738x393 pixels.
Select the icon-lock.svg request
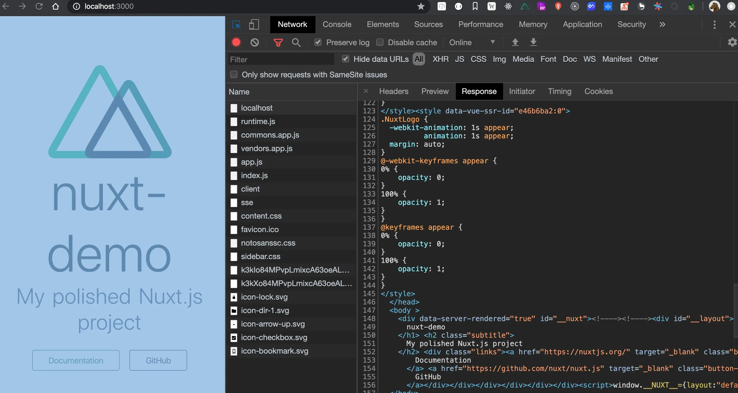[x=291, y=297]
